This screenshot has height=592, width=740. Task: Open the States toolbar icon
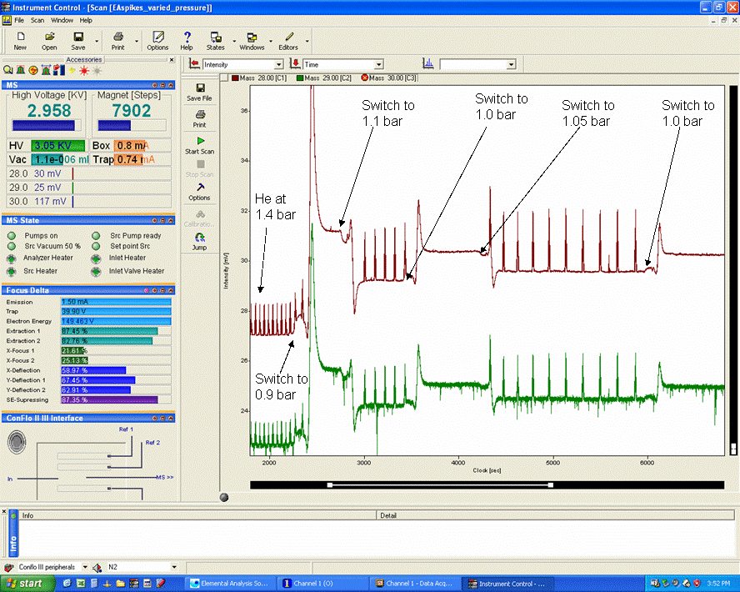pos(216,37)
